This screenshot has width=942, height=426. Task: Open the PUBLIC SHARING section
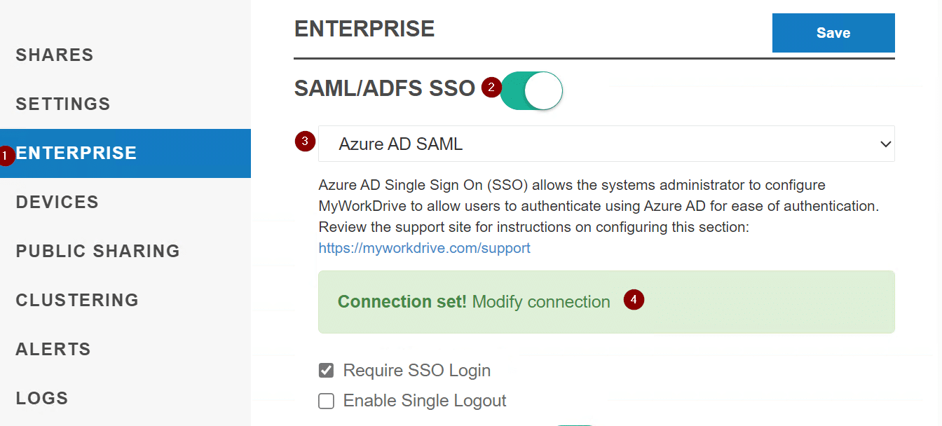click(x=97, y=251)
